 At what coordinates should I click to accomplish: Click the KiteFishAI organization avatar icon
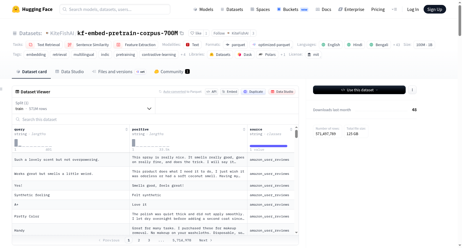47,33
